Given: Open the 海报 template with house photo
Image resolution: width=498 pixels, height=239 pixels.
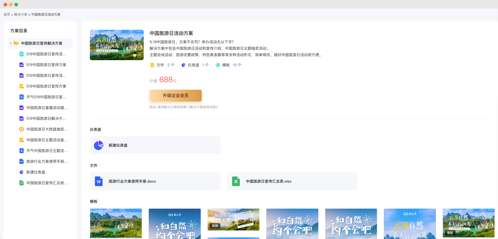Looking at the screenshot, I should [234, 219].
